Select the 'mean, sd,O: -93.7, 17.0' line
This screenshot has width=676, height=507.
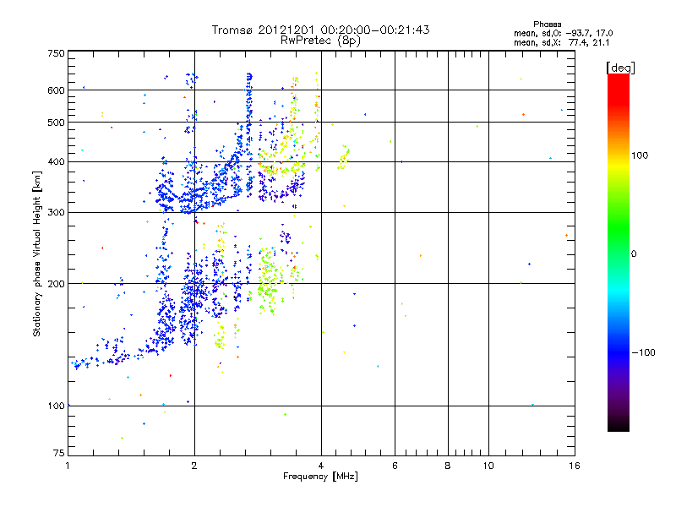coord(563,33)
